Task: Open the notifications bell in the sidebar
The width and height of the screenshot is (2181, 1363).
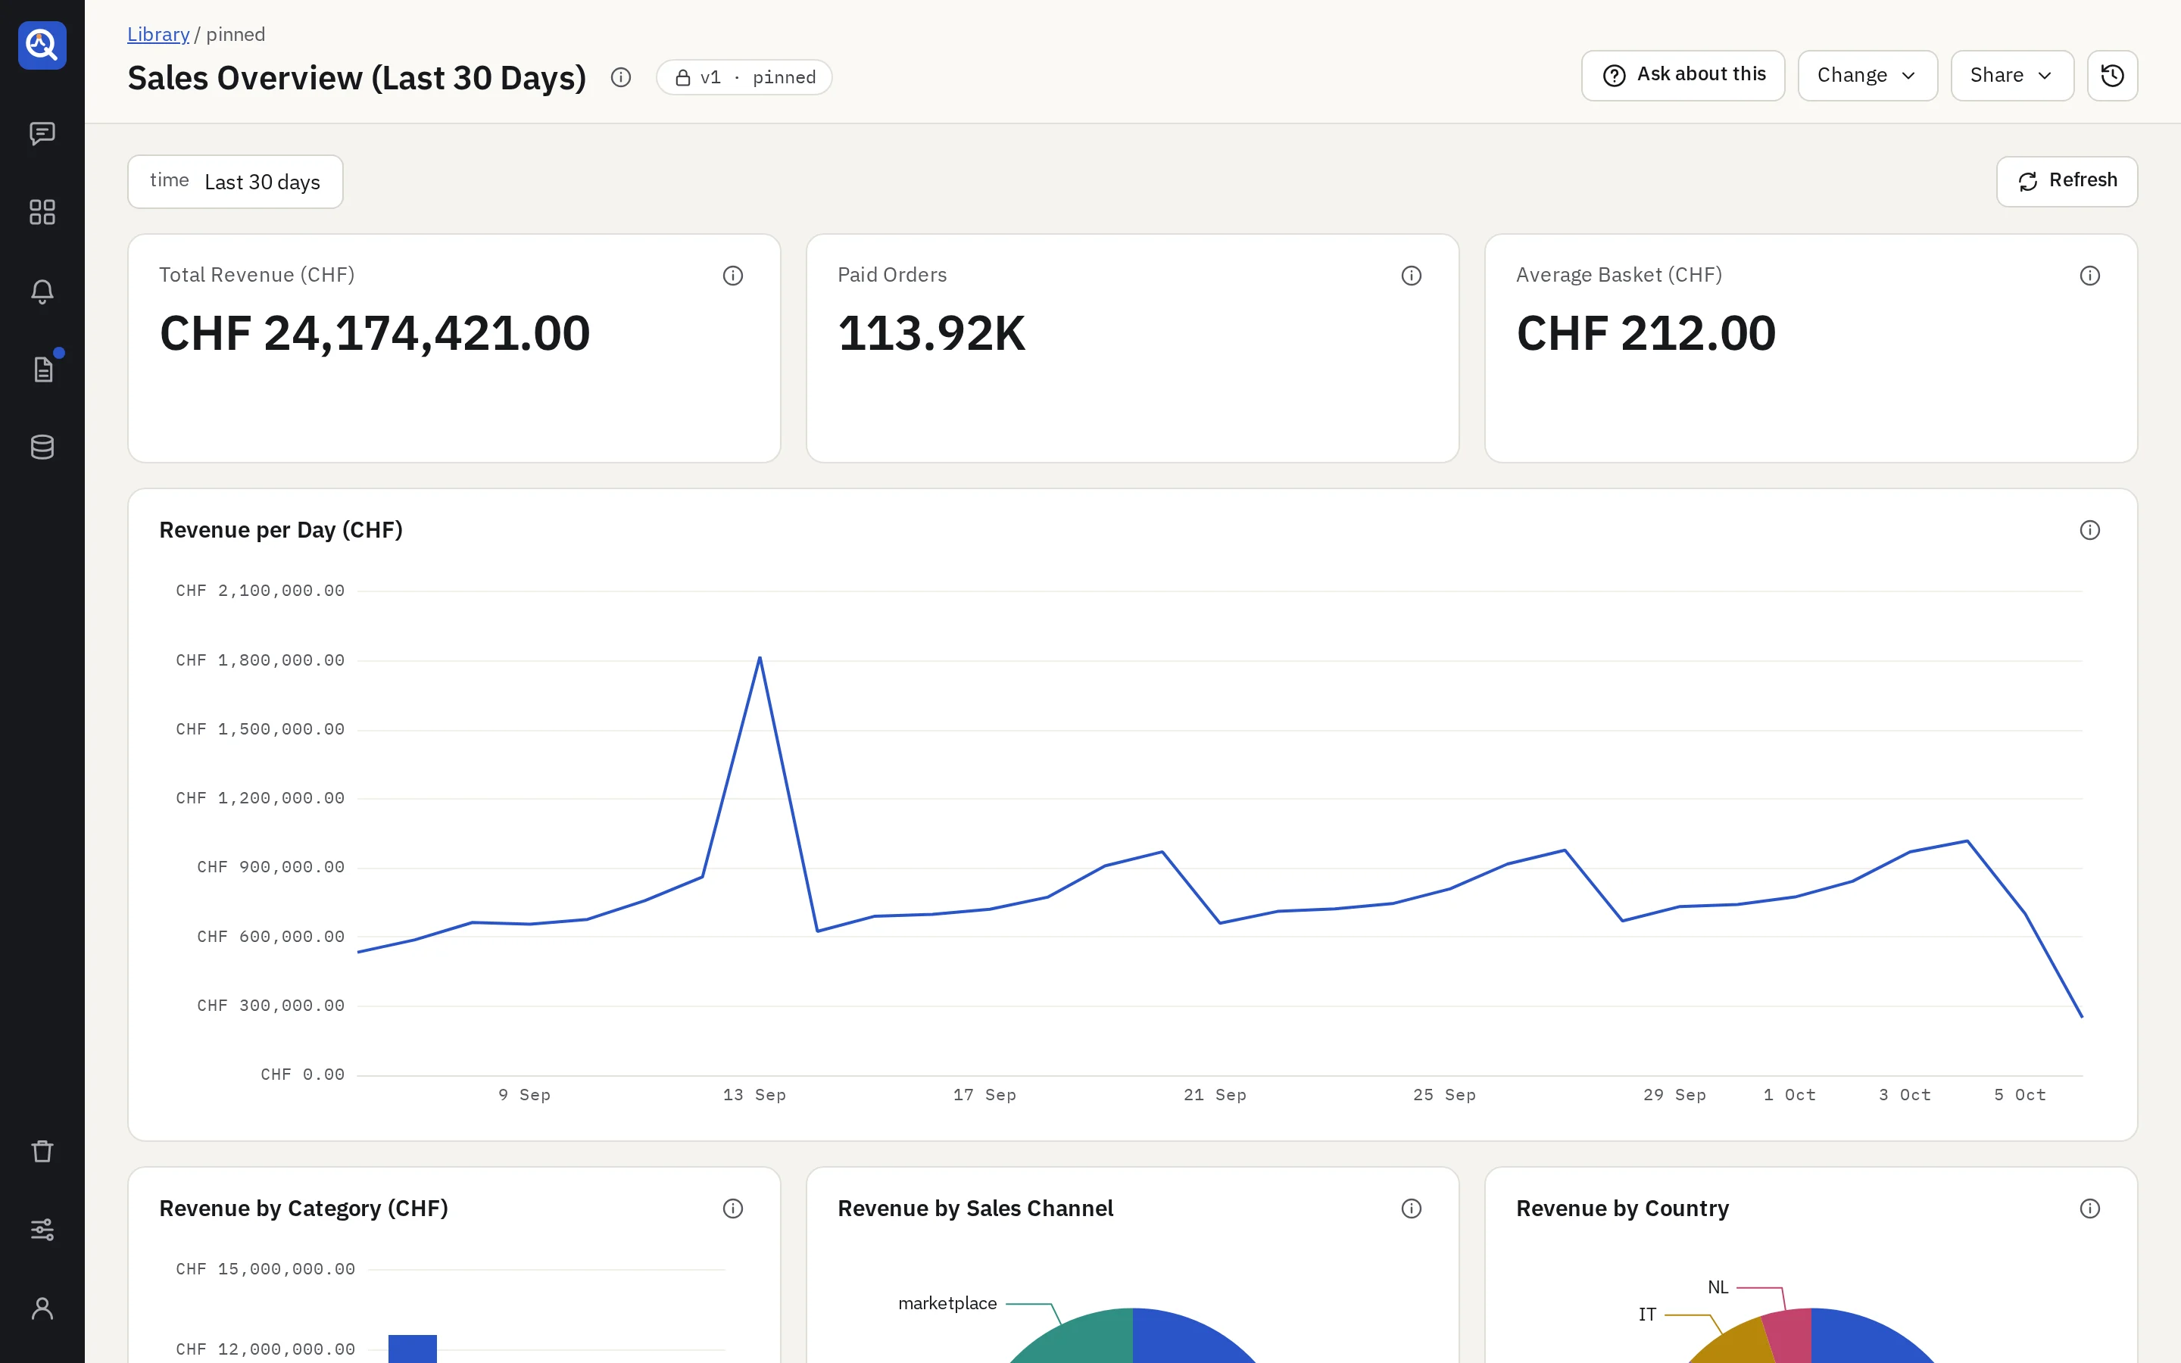Action: (x=42, y=292)
